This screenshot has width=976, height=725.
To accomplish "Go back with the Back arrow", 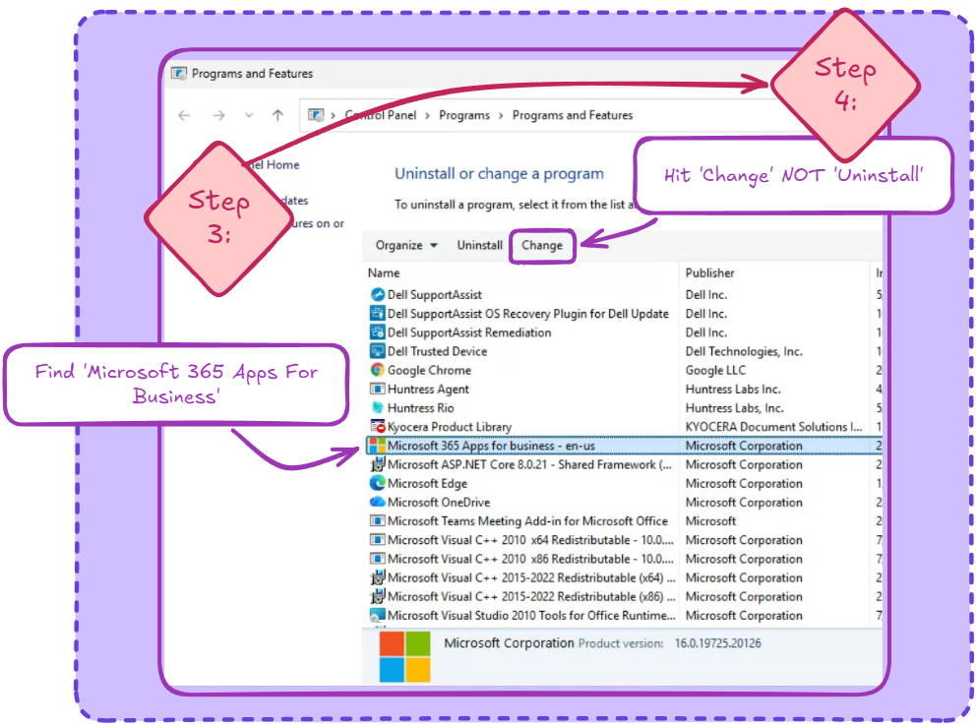I will click(x=184, y=115).
